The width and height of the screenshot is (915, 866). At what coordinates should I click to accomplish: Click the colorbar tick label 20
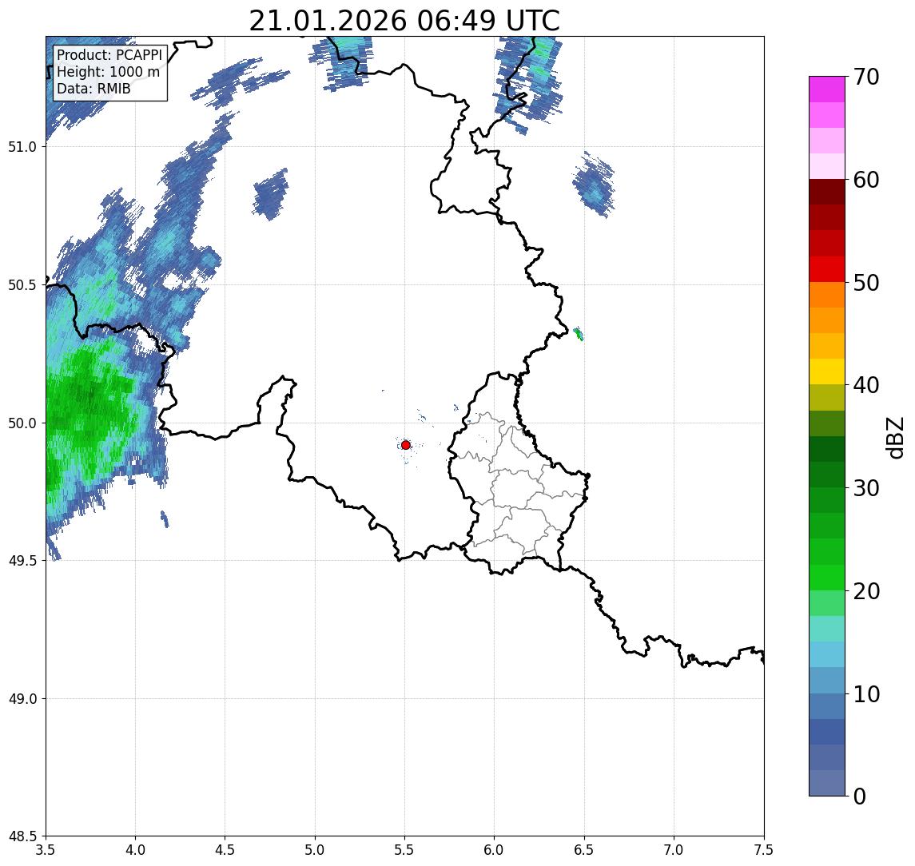point(866,591)
